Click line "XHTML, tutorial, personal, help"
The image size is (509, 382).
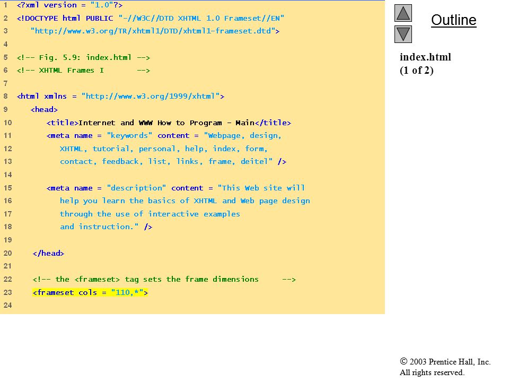[x=164, y=149]
